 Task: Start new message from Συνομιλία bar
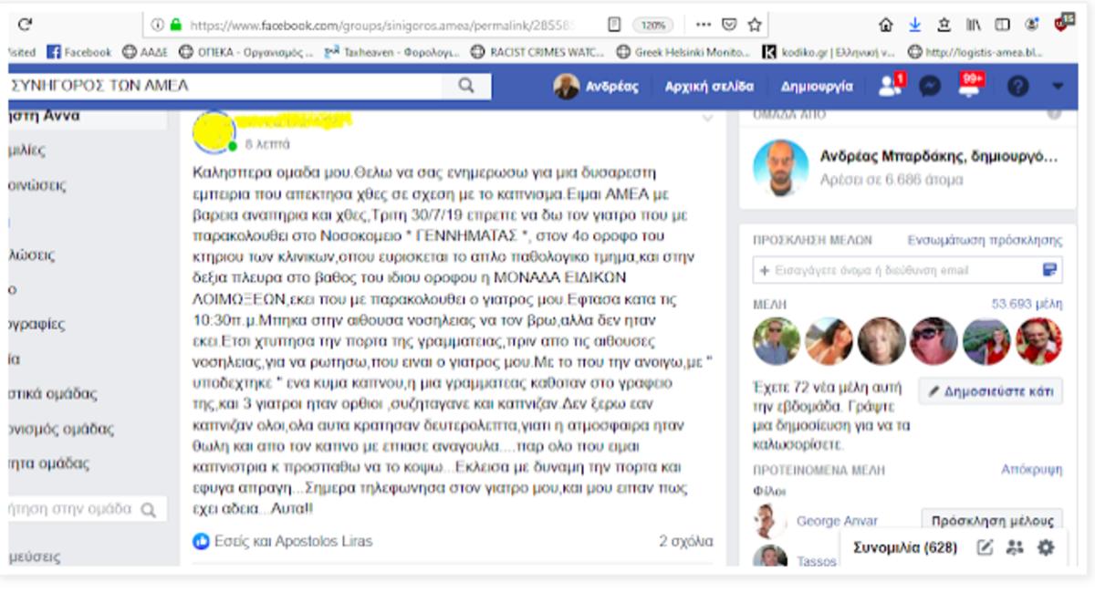click(x=985, y=547)
